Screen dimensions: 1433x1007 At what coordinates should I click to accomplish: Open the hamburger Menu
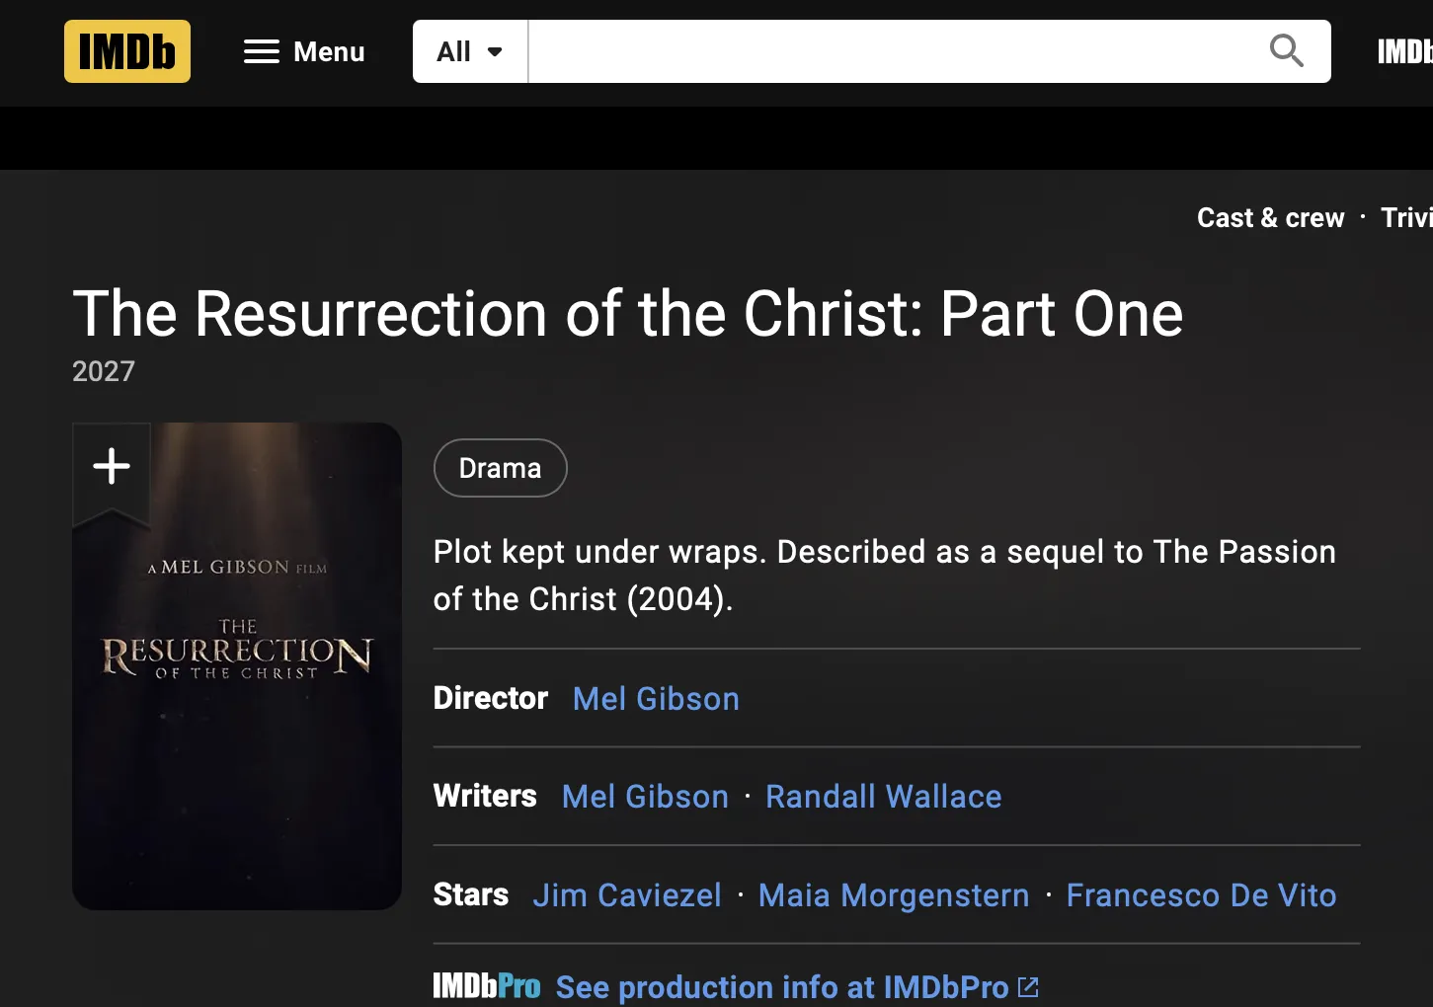304,51
